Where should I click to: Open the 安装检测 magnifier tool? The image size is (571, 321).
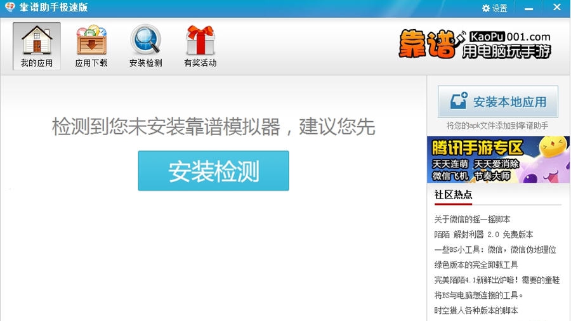tap(146, 46)
